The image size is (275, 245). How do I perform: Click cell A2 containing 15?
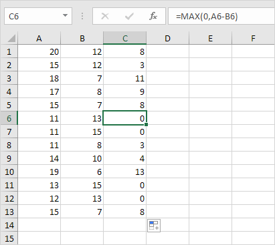39,65
